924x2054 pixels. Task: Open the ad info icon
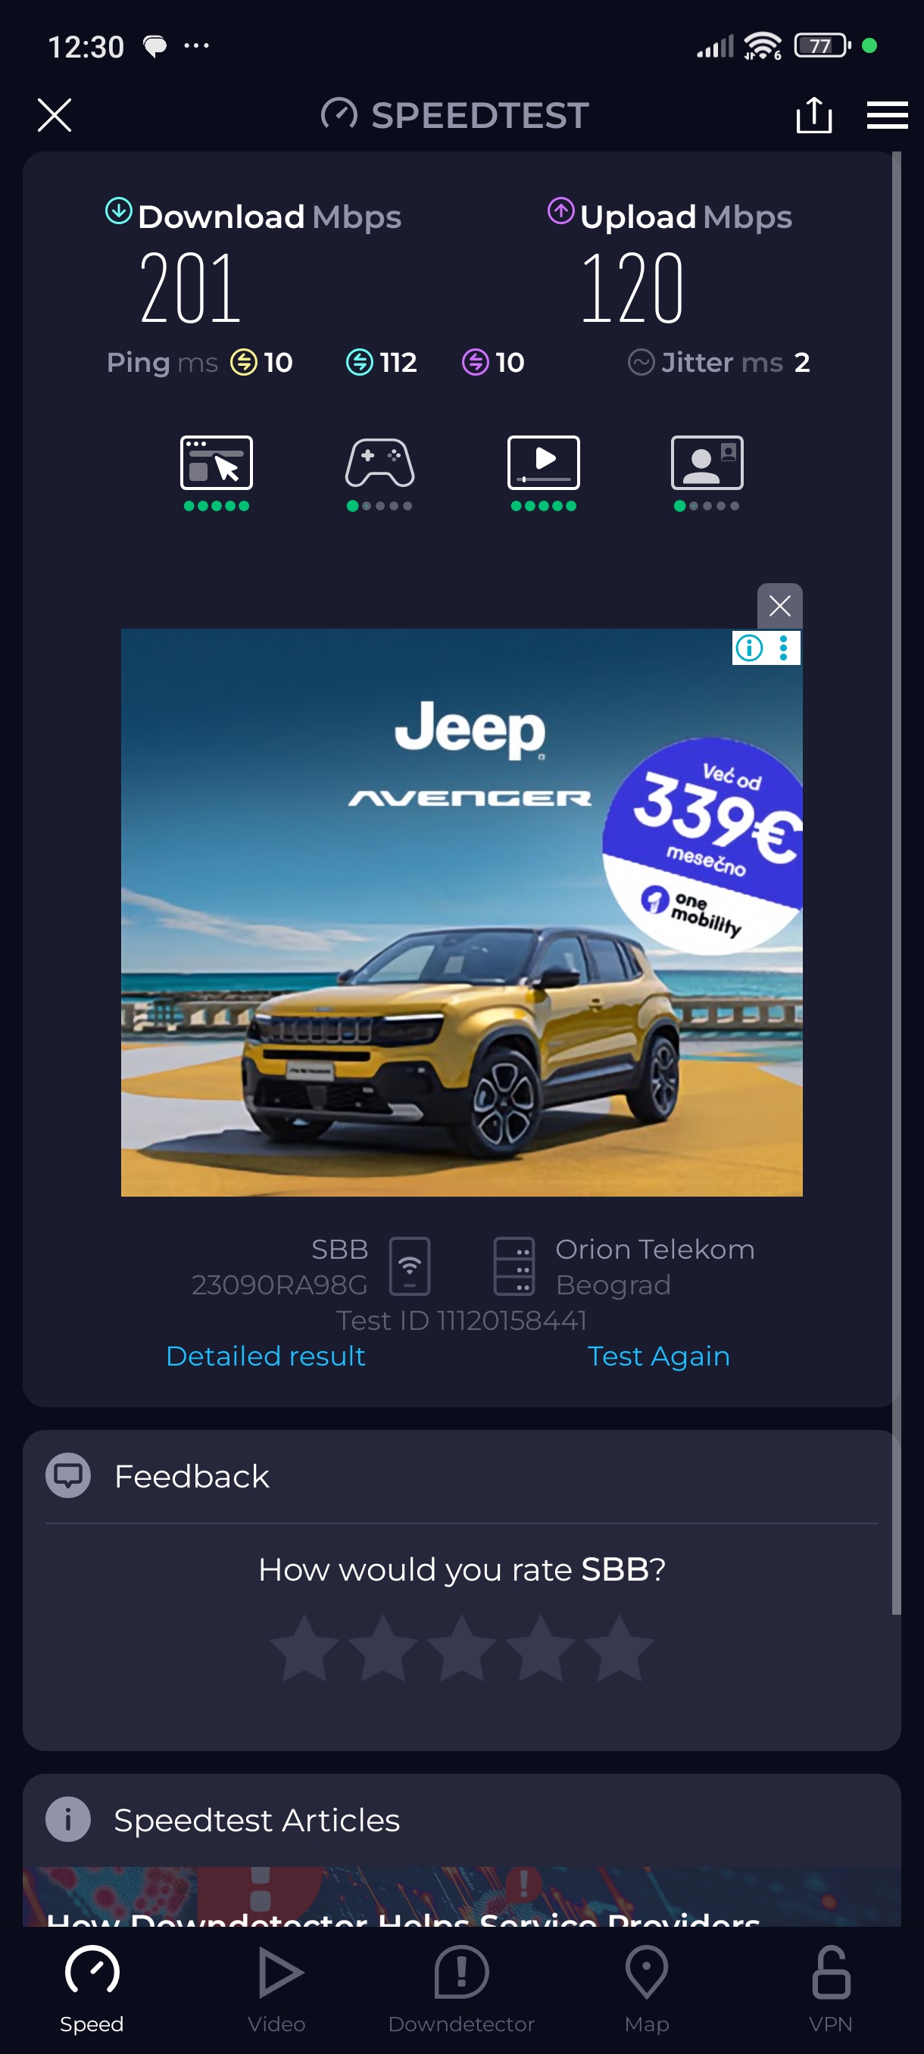749,648
